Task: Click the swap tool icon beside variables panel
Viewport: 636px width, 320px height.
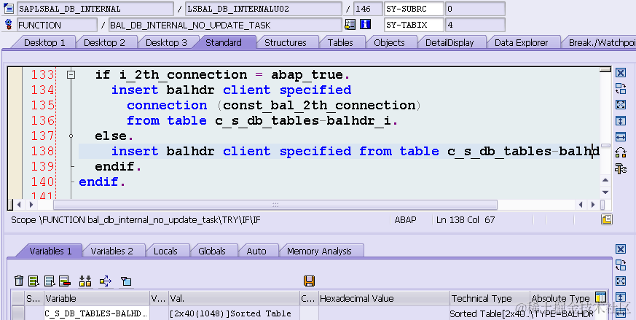Action: [x=621, y=265]
